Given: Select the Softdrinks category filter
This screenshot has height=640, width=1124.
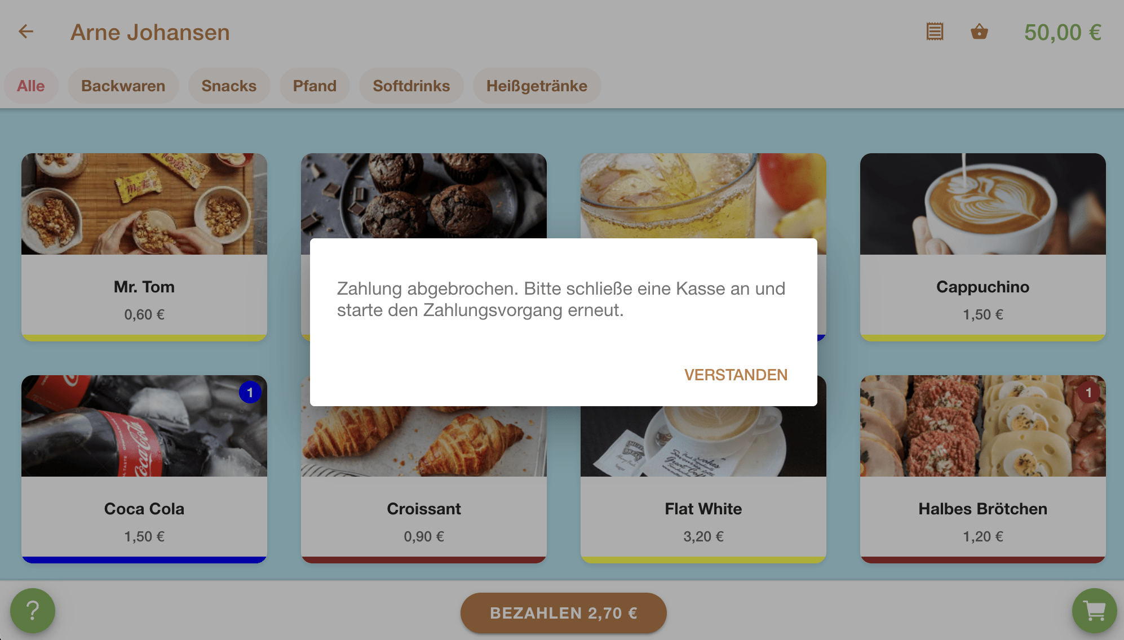Looking at the screenshot, I should click(411, 86).
